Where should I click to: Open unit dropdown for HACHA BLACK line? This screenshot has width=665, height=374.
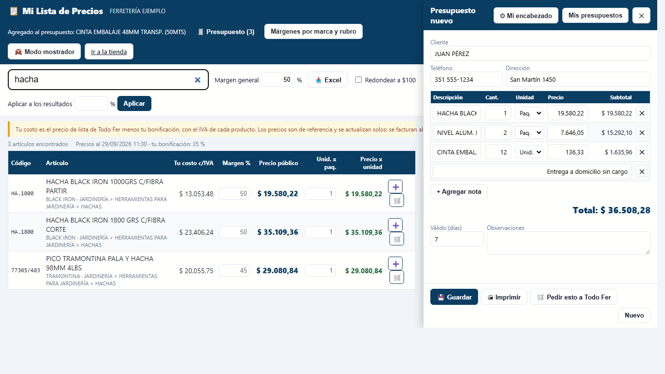click(529, 113)
